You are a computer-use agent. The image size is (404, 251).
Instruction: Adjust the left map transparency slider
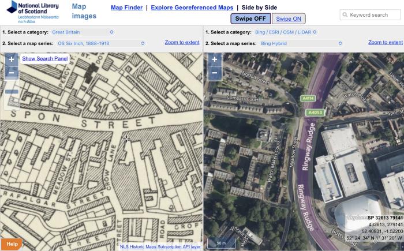[12, 92]
